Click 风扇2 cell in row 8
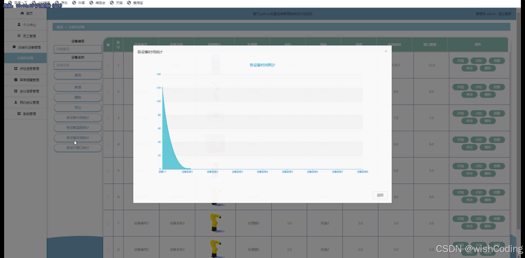This screenshot has width=525, height=258. [x=325, y=249]
